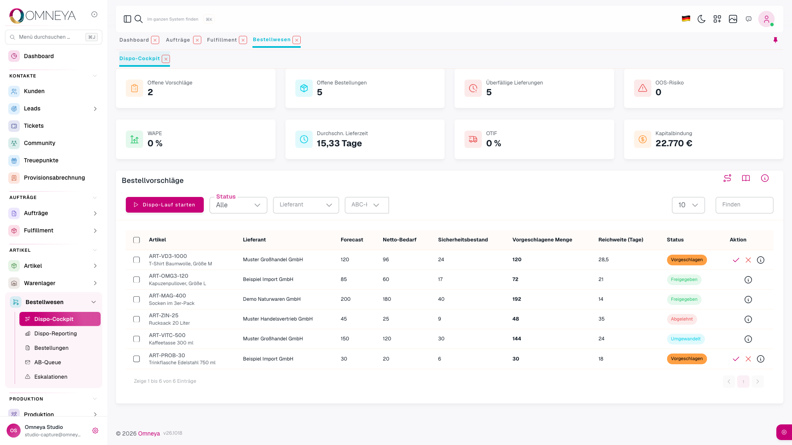The height and width of the screenshot is (445, 792).
Task: Change page size dropdown showing 10
Action: (688, 205)
